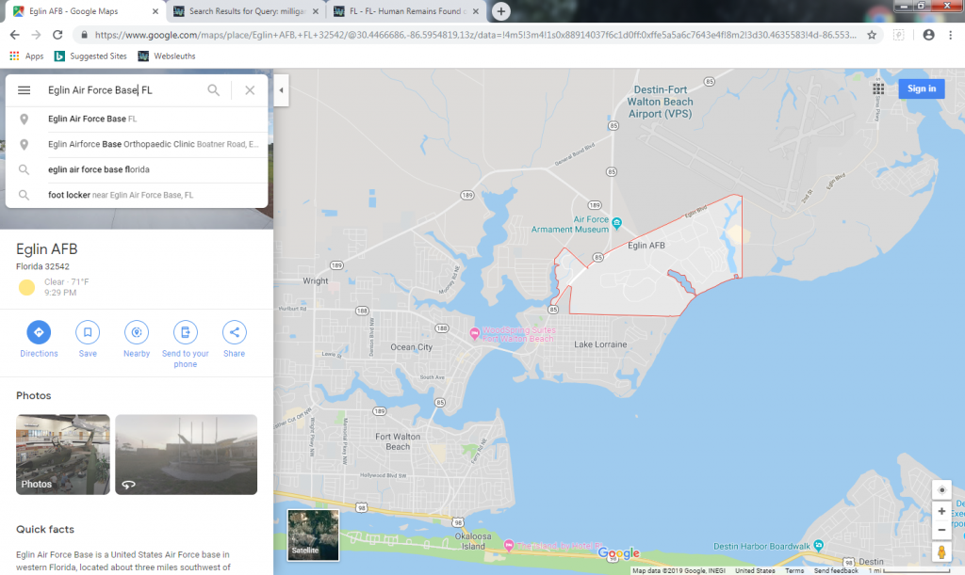
Task: Zoom out on the map
Action: click(x=941, y=530)
